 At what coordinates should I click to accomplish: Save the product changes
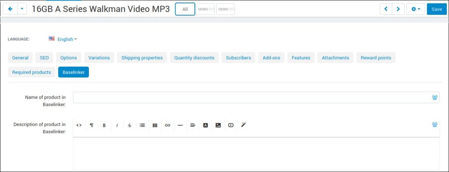click(437, 9)
